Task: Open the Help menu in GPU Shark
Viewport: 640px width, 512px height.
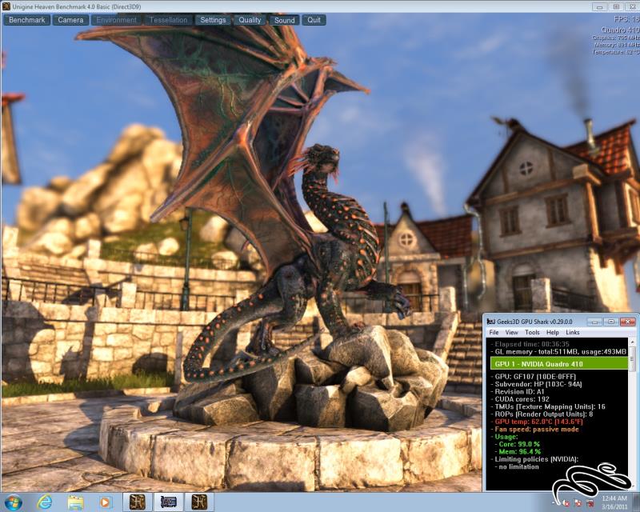Action: point(553,332)
